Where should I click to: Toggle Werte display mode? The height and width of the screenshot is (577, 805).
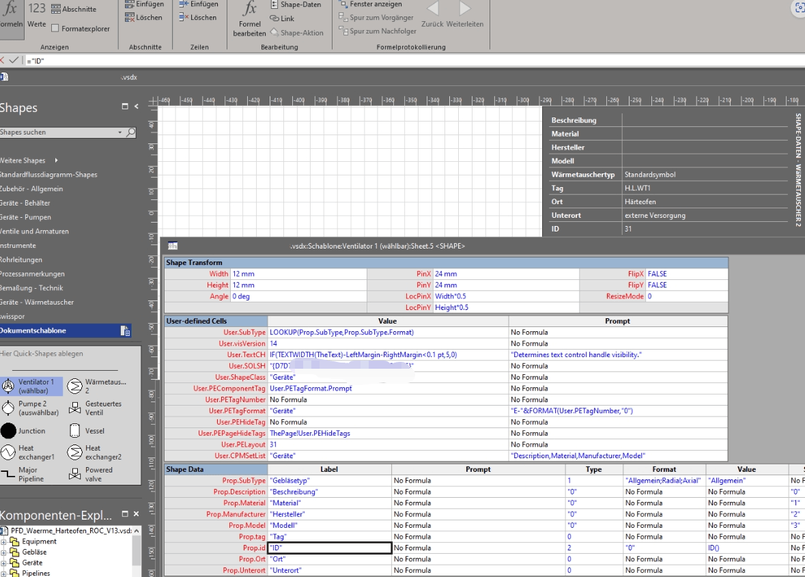coord(37,15)
